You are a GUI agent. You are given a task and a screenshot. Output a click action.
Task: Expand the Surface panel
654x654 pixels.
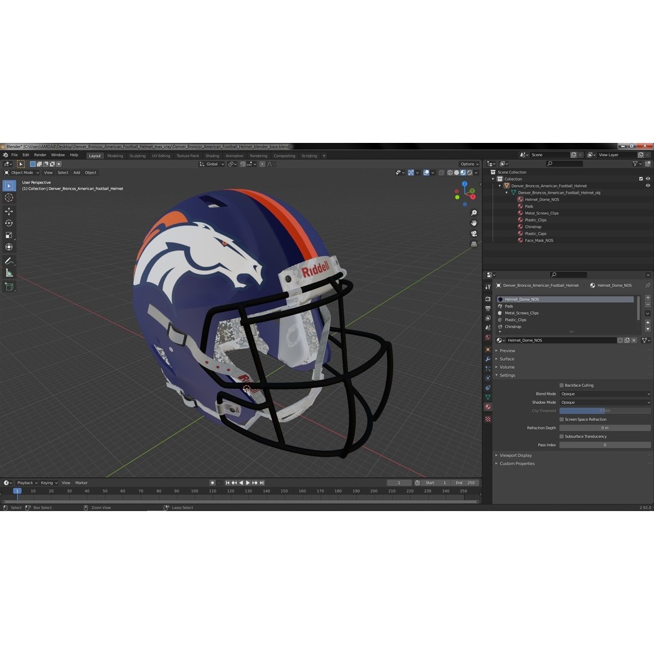tap(507, 359)
